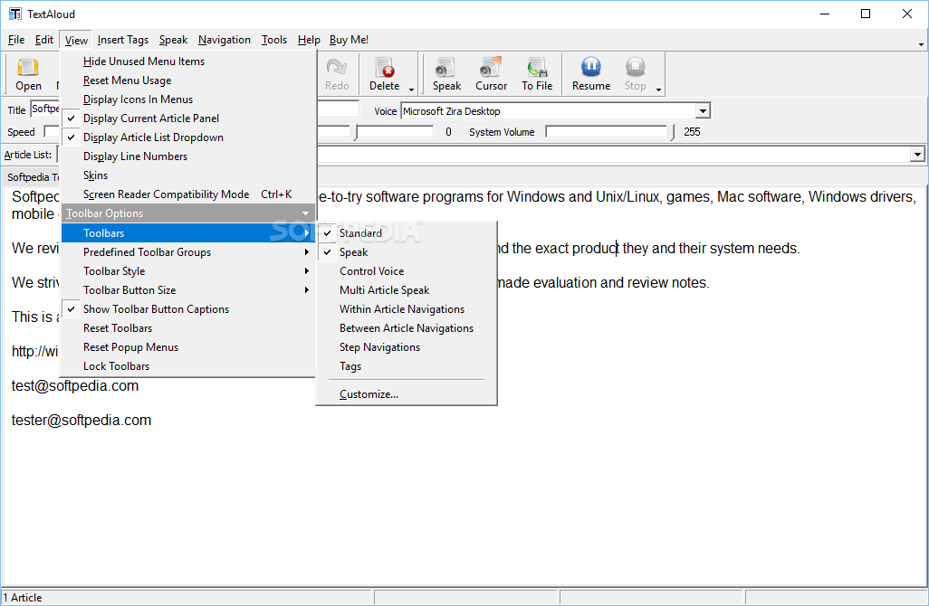Click the grayed Redo icon
The width and height of the screenshot is (929, 606).
pyautogui.click(x=337, y=74)
